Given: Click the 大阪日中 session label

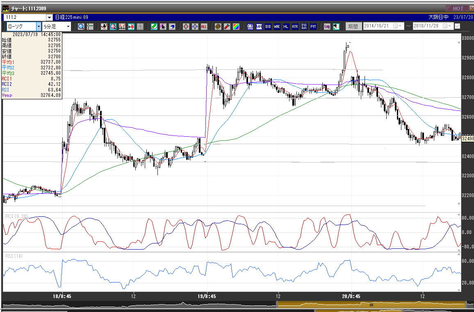Looking at the screenshot, I should [x=438, y=17].
